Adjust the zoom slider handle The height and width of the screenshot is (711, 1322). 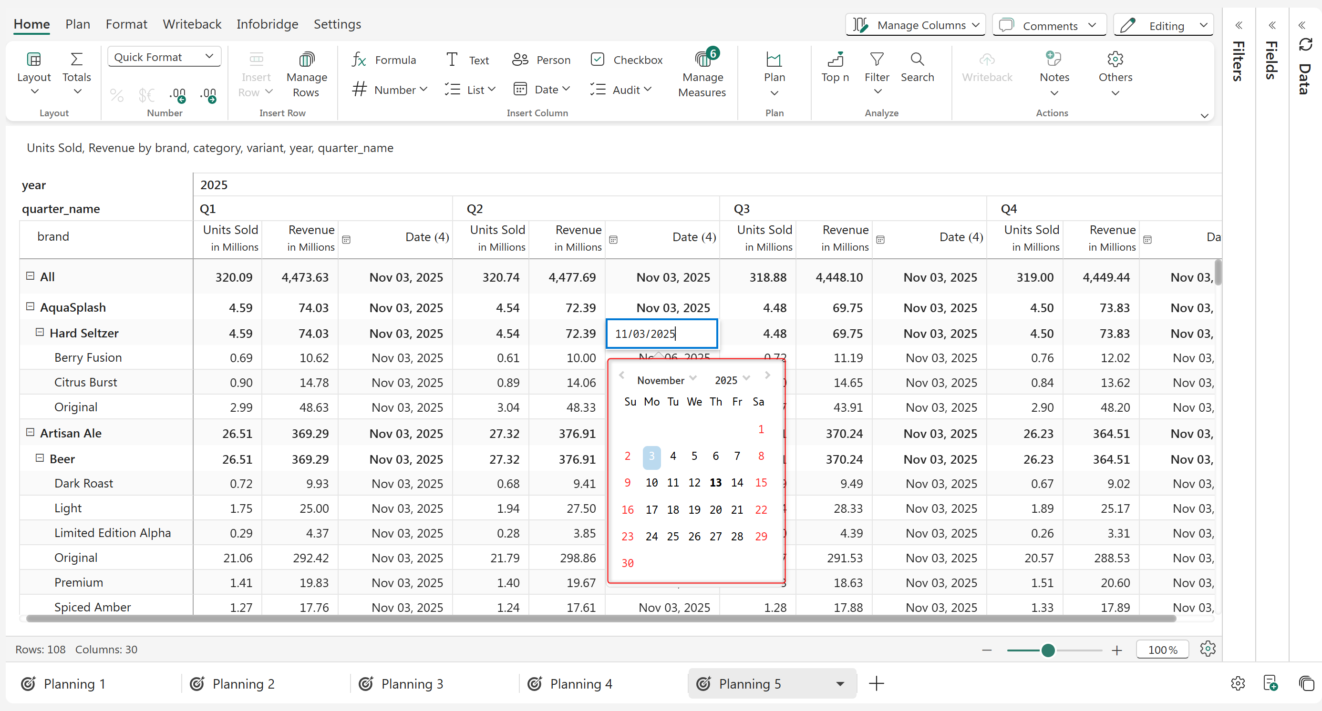point(1048,650)
